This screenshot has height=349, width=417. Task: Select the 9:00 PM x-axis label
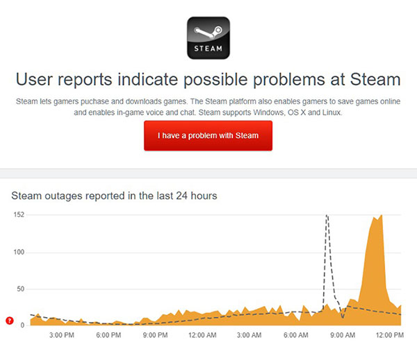pyautogui.click(x=154, y=336)
